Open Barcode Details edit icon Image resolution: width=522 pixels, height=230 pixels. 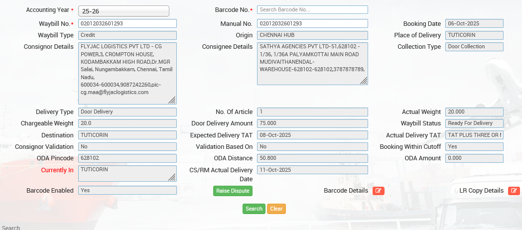(378, 191)
